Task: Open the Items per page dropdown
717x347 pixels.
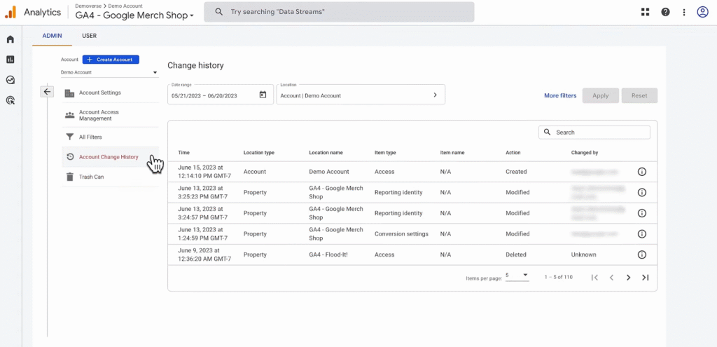Action: (x=517, y=275)
